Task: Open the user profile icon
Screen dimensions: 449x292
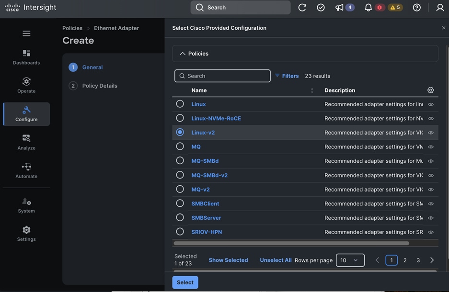Action: (x=440, y=8)
